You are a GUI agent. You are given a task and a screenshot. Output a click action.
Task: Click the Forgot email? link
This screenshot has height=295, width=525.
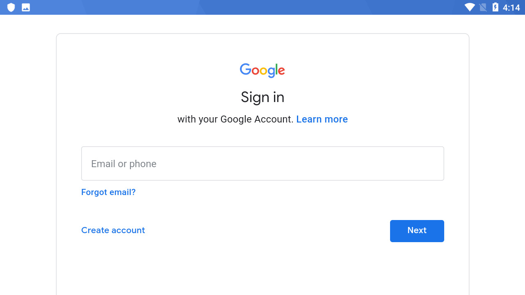(108, 192)
